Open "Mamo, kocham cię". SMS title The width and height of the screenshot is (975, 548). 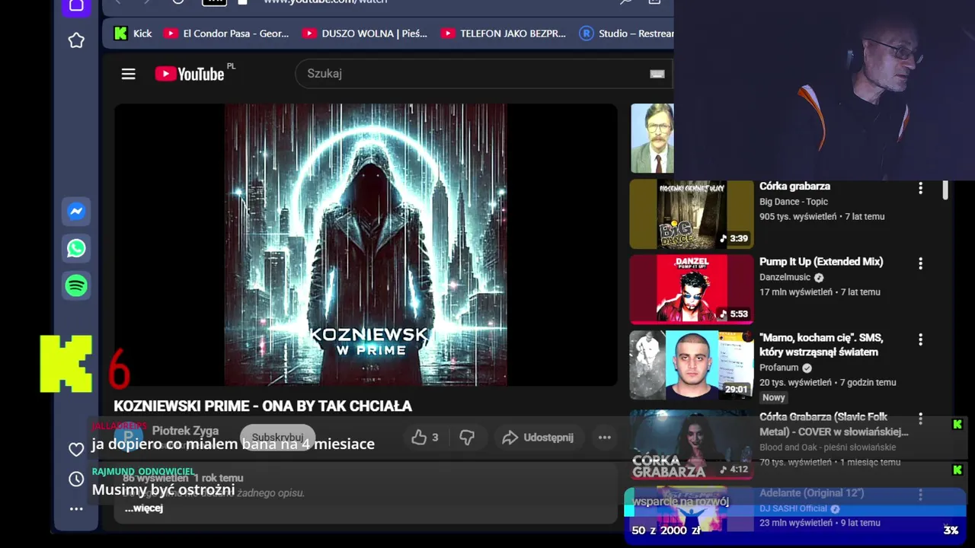click(821, 345)
